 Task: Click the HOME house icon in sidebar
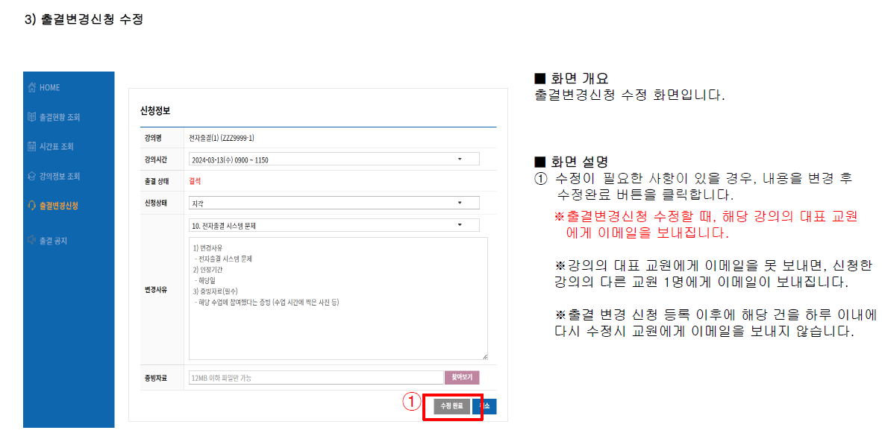click(x=31, y=88)
